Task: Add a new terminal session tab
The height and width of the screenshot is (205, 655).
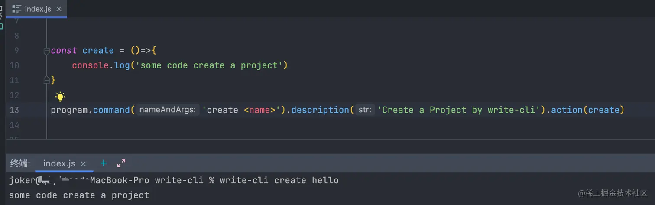Action: pyautogui.click(x=104, y=163)
